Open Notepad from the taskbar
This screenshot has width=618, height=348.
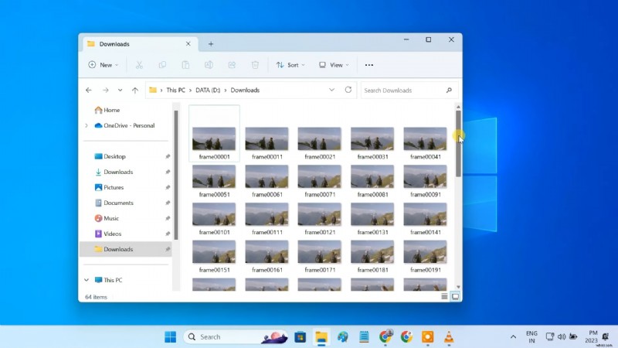click(x=364, y=337)
